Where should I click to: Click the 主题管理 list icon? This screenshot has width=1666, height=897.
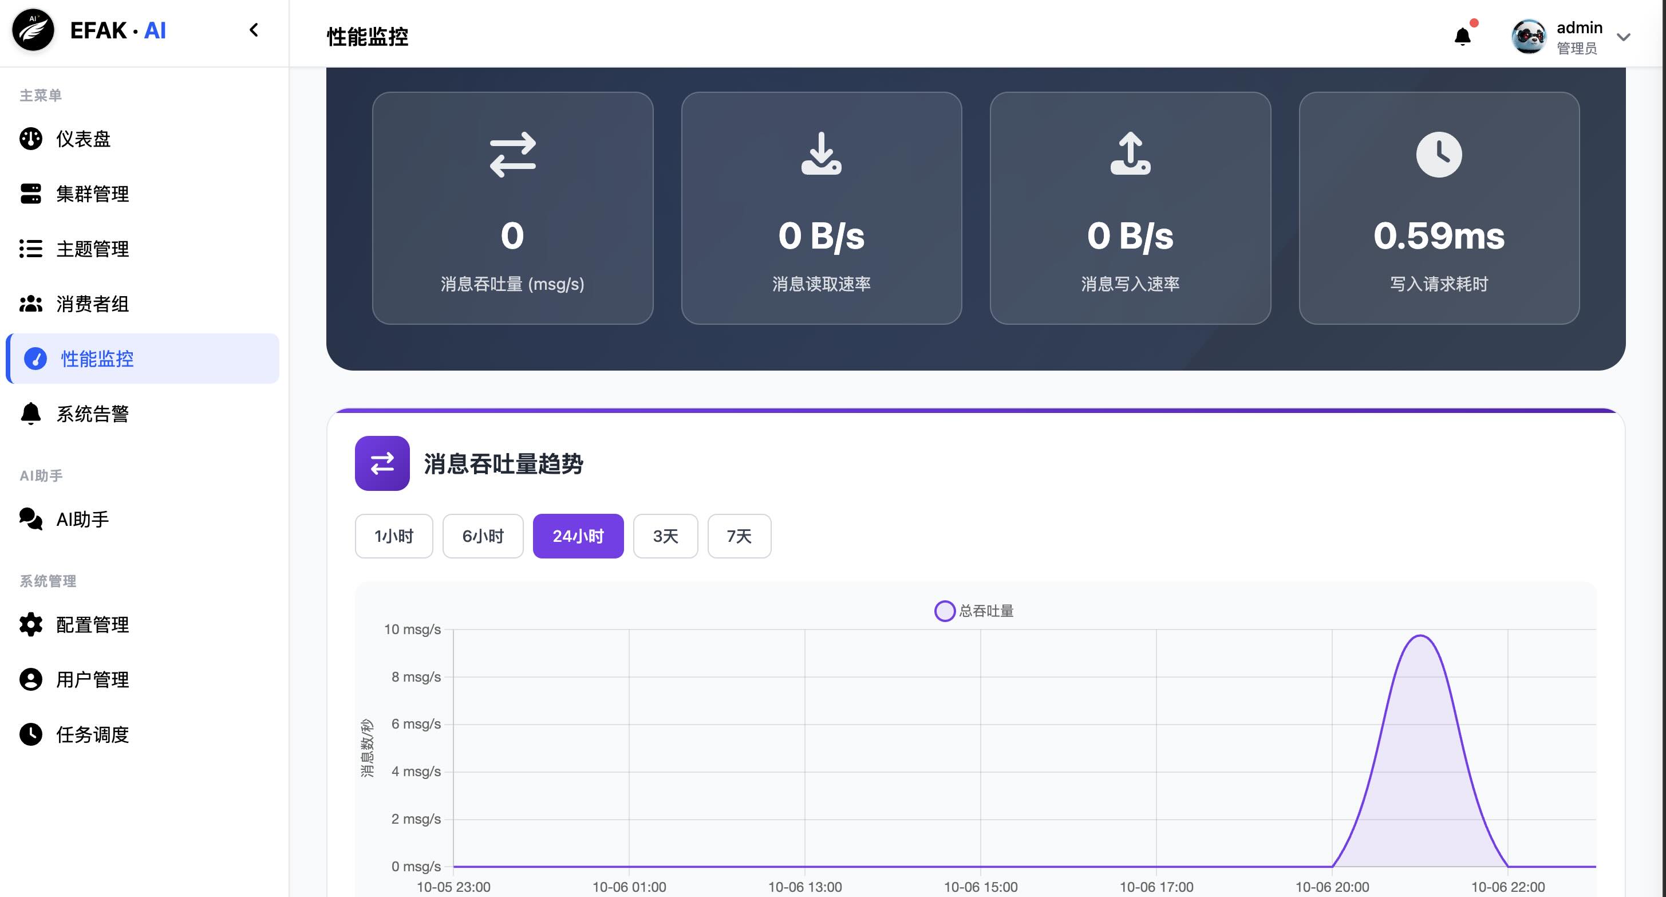pos(30,249)
